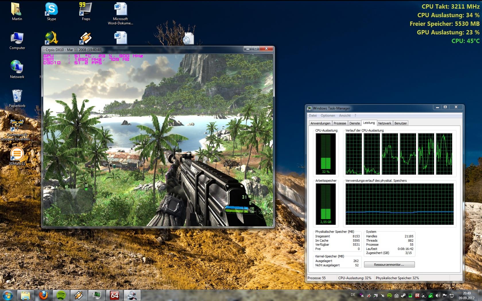This screenshot has height=301, width=482.
Task: Click the red 64 taskbar button
Action: tap(115, 295)
